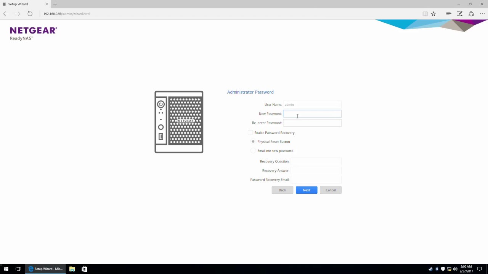Focus the New Password field
The height and width of the screenshot is (274, 488).
[x=312, y=114]
